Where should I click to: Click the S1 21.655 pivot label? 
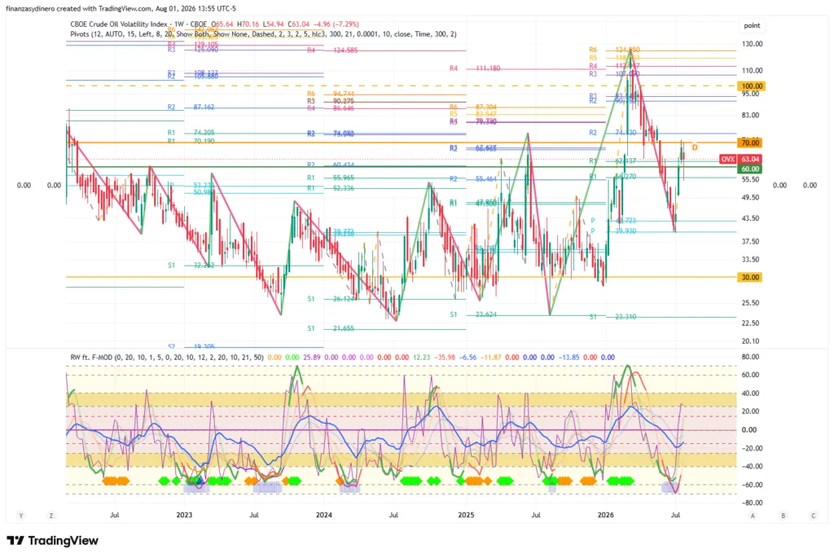click(x=331, y=329)
